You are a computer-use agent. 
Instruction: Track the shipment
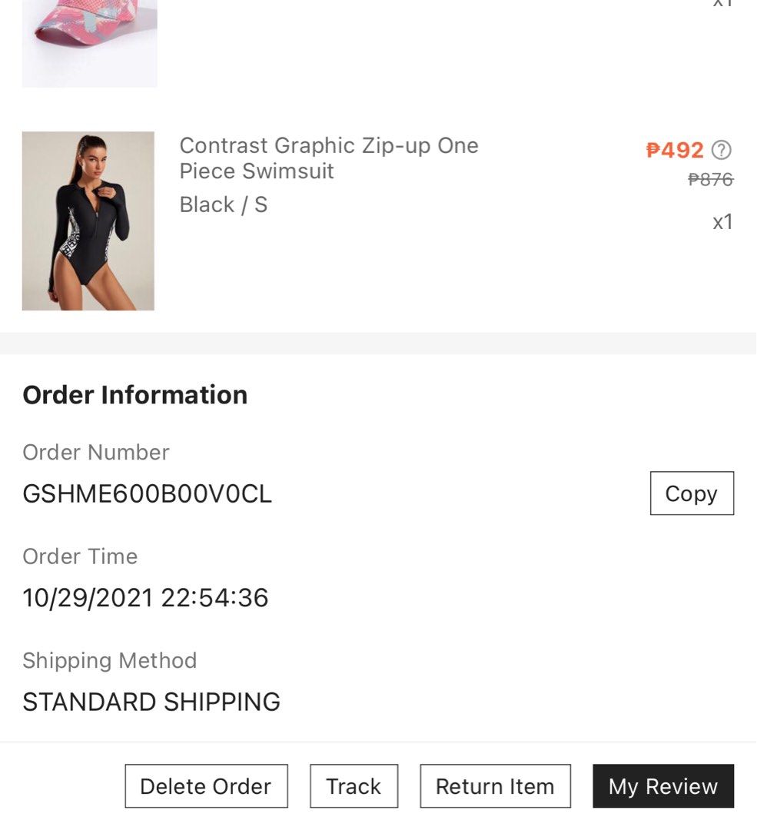click(354, 786)
